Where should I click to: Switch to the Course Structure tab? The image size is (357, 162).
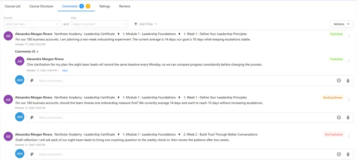click(x=41, y=6)
